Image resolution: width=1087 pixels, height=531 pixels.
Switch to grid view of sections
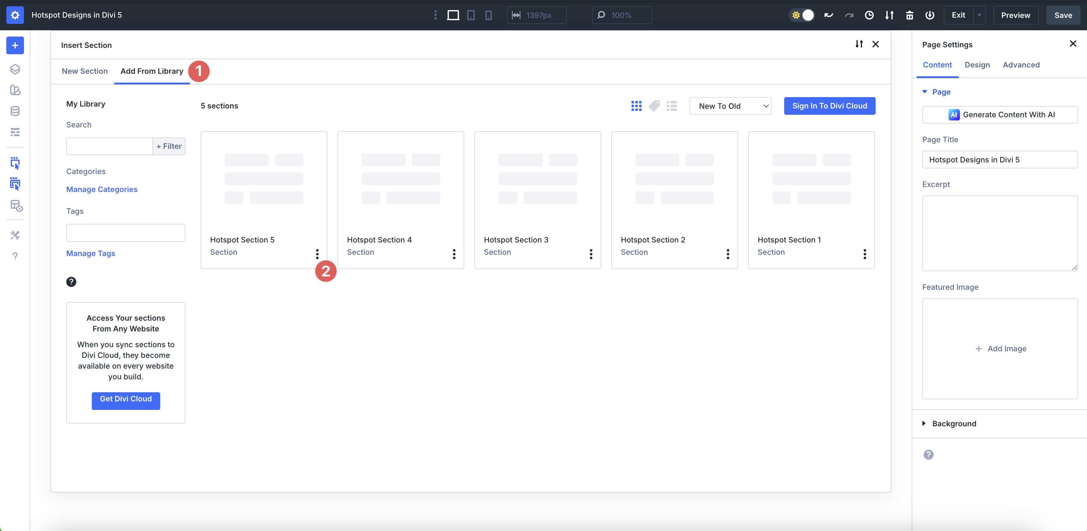click(x=636, y=106)
